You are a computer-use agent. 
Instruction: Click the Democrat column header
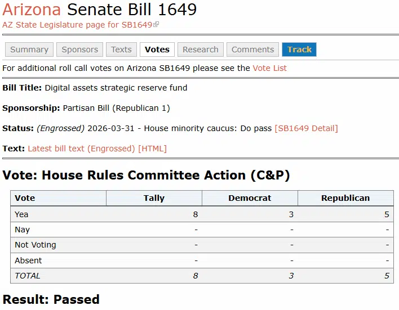tap(250, 198)
